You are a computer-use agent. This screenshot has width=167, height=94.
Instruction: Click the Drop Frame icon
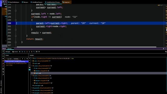point(32,52)
